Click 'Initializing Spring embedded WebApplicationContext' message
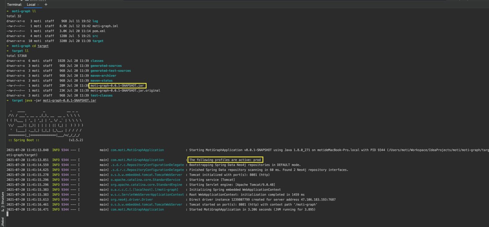Screen dimensions: 489x227 (235, 190)
